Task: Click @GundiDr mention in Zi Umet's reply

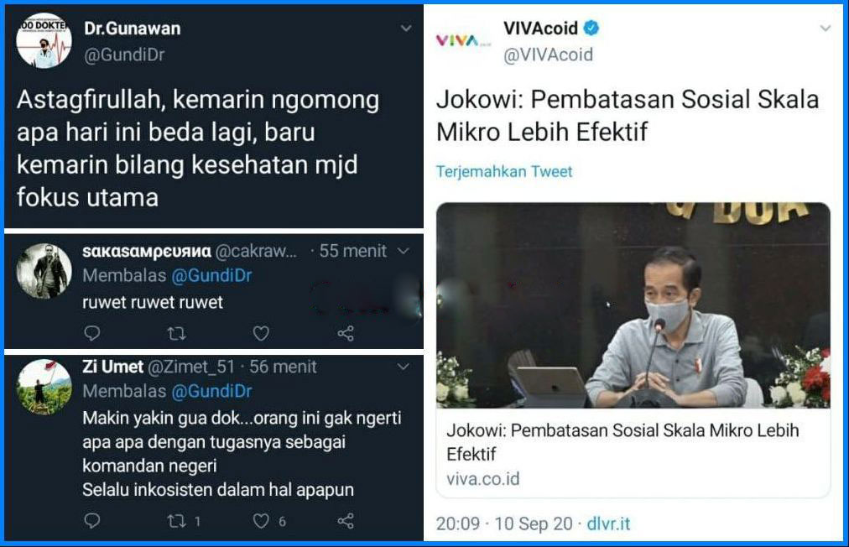Action: pos(211,391)
